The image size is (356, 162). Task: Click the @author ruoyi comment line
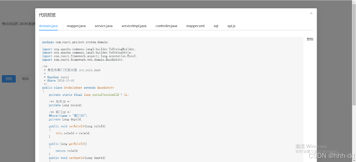point(56,77)
